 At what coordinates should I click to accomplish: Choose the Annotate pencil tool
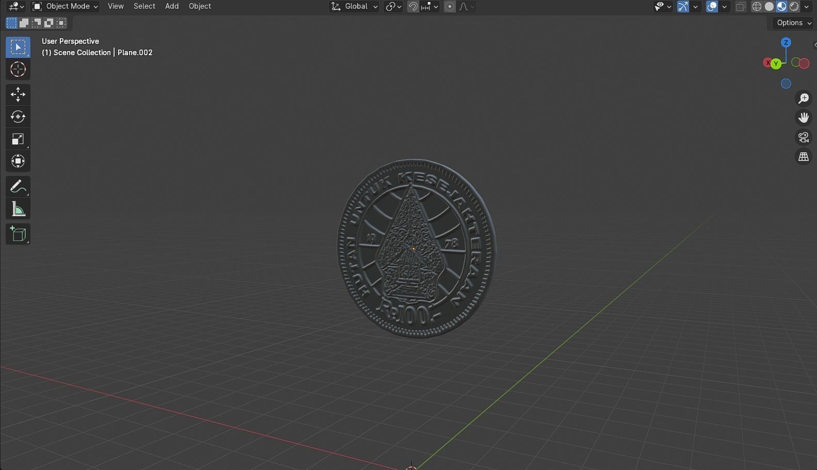(x=18, y=186)
